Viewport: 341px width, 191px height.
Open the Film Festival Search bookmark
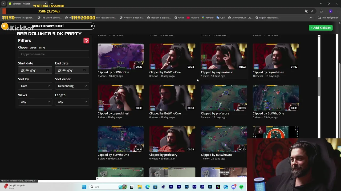106,18
